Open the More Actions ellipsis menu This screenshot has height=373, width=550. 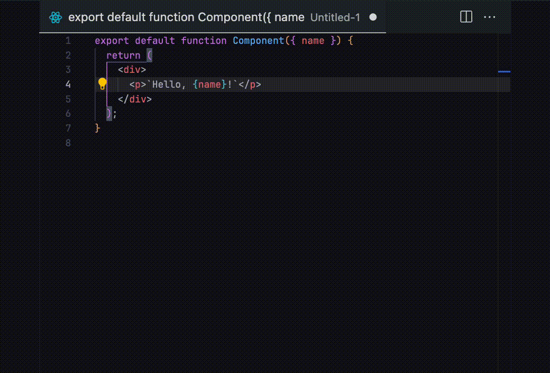pos(490,17)
